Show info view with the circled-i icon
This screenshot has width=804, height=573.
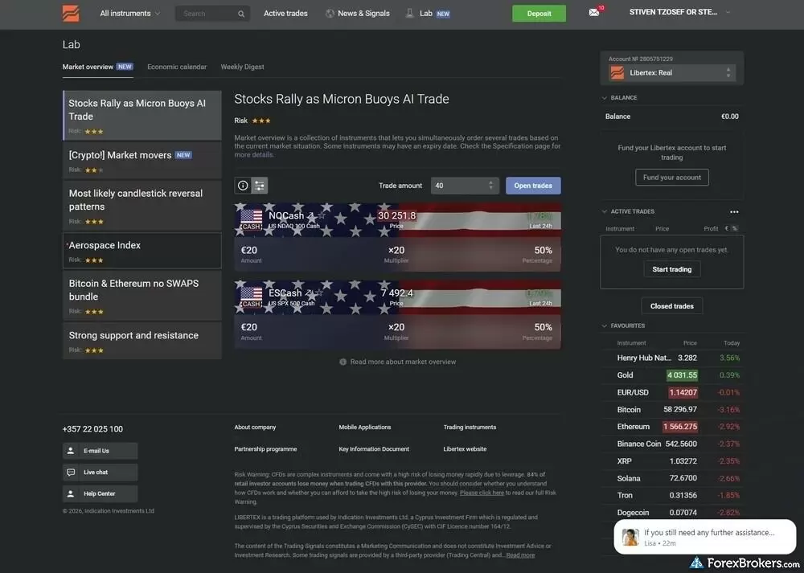[243, 186]
